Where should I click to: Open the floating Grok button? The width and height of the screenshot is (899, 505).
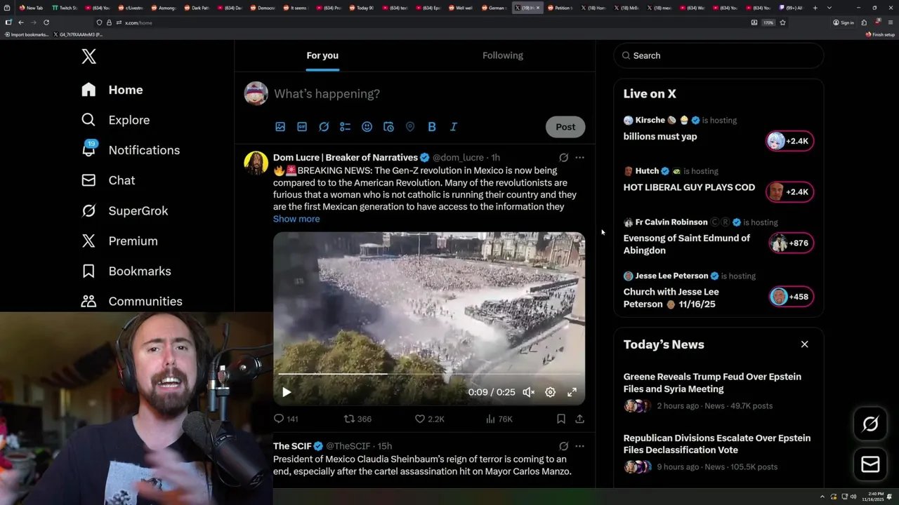coord(870,424)
